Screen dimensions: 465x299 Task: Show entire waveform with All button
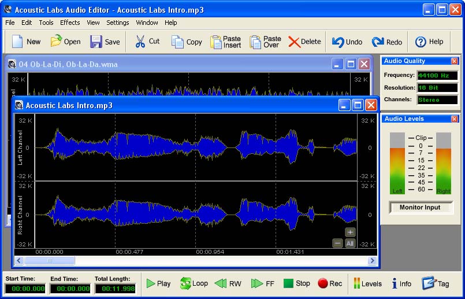coord(350,243)
